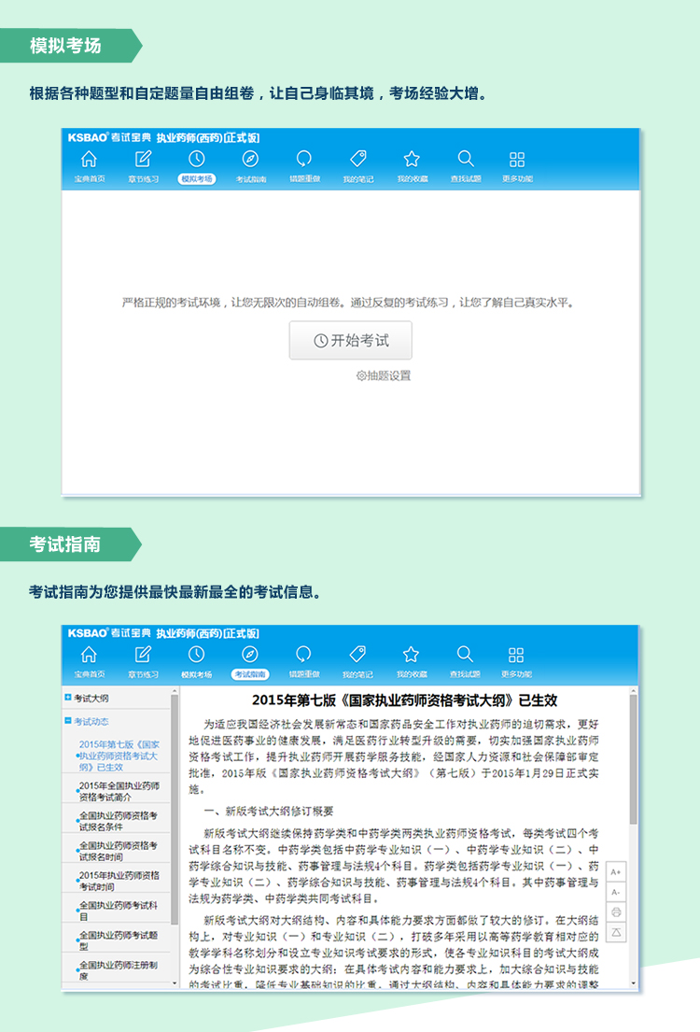
Task: Select 模拟考场 clock icon in upper window
Action: pos(197,166)
